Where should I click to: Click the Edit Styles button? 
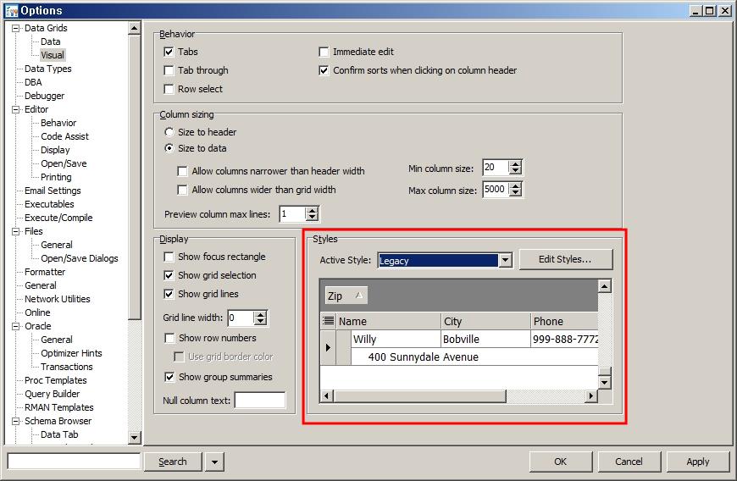coord(565,259)
